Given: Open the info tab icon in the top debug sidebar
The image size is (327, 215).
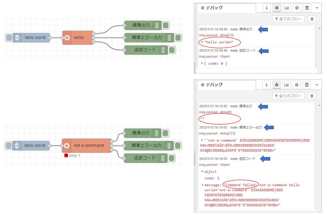Looking at the screenshot, I should [266, 7].
